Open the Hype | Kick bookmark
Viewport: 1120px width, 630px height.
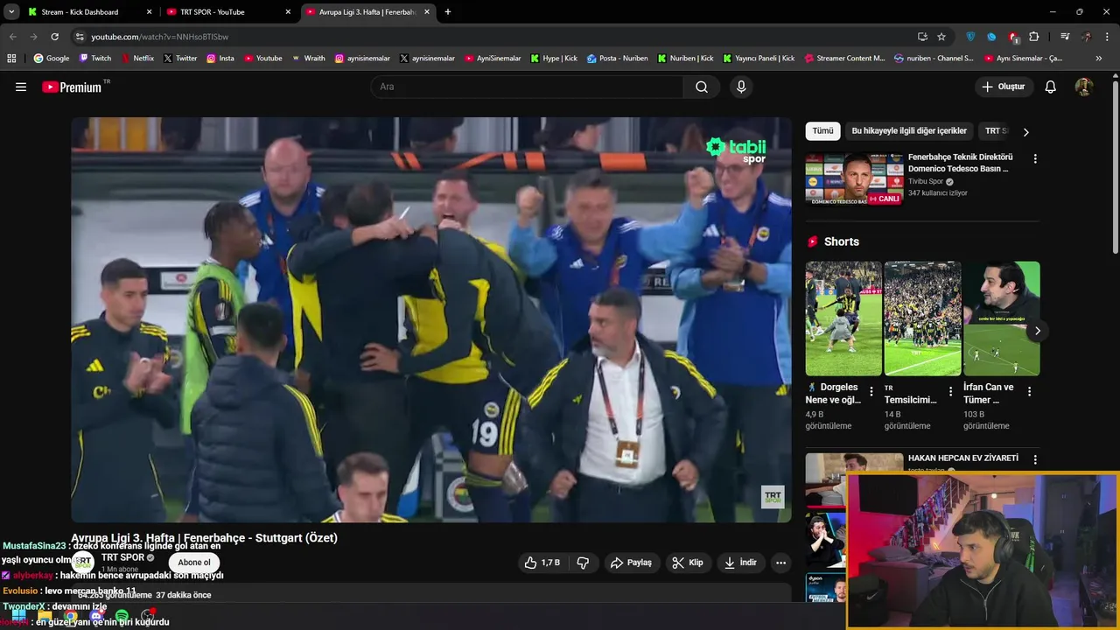coord(554,58)
